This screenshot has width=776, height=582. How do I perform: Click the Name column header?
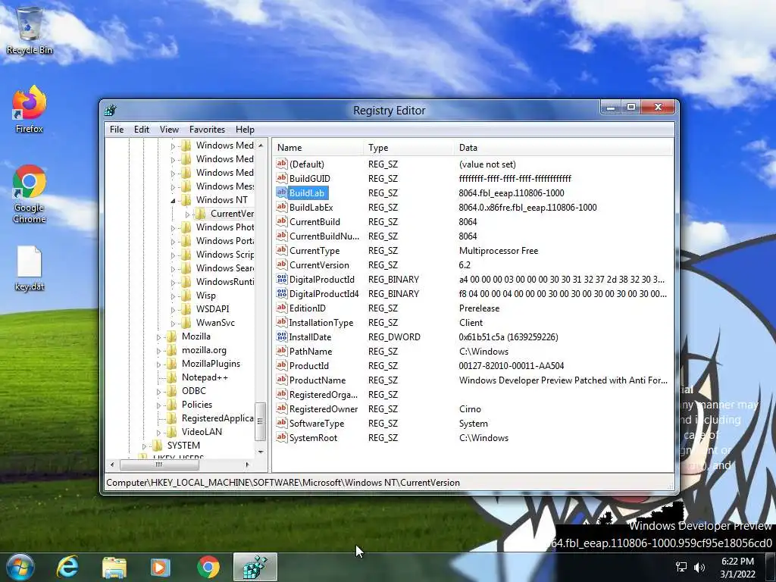[x=318, y=148]
